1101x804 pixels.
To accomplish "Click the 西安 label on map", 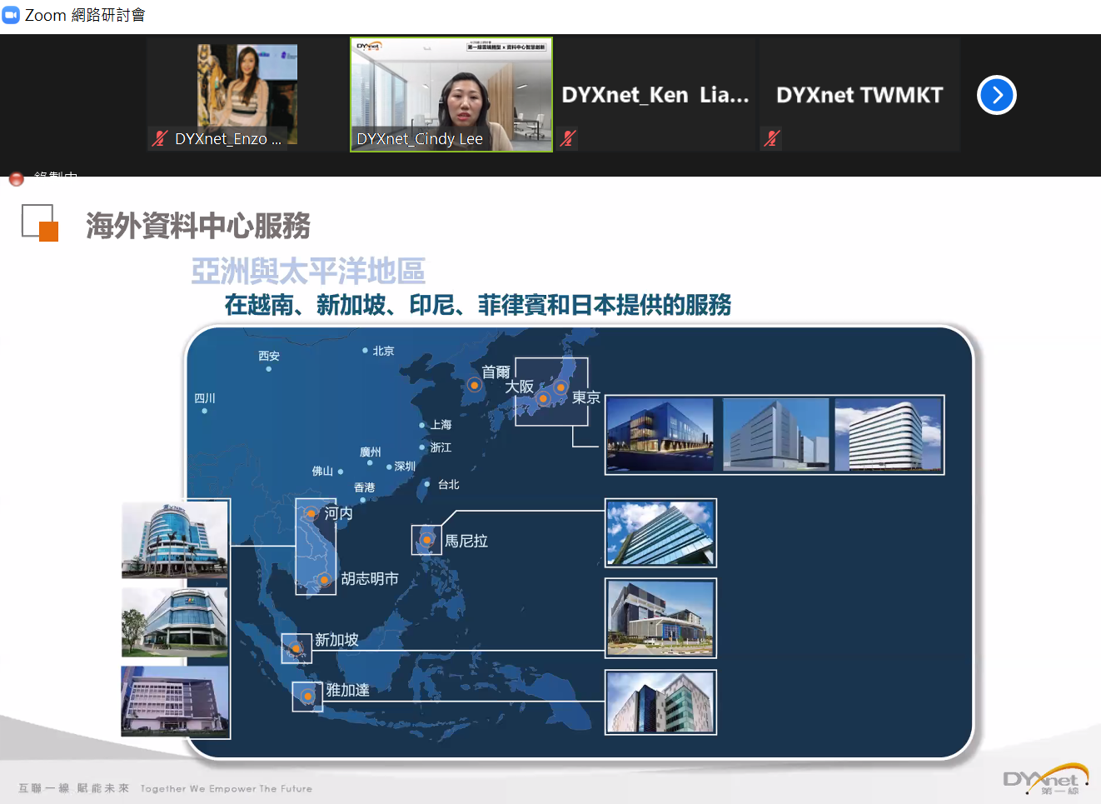I will click(269, 356).
